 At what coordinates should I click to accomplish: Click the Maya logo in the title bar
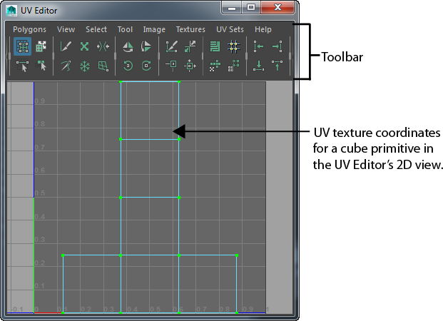(11, 11)
